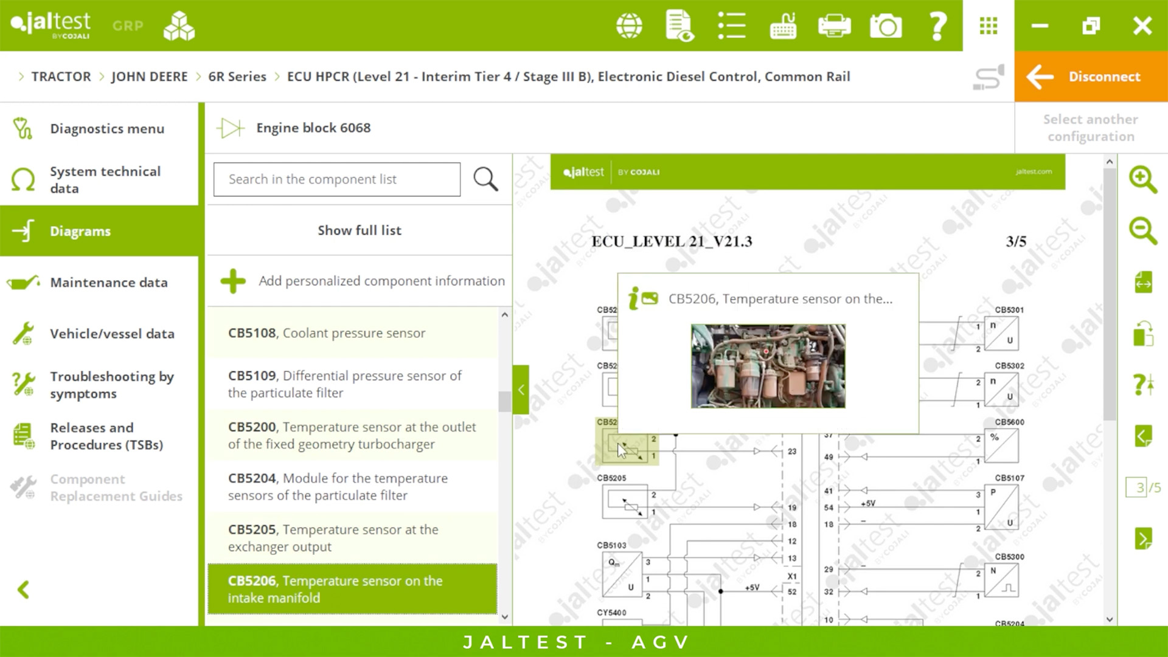The image size is (1168, 657).
Task: Click the camera screenshot icon
Action: (x=885, y=26)
